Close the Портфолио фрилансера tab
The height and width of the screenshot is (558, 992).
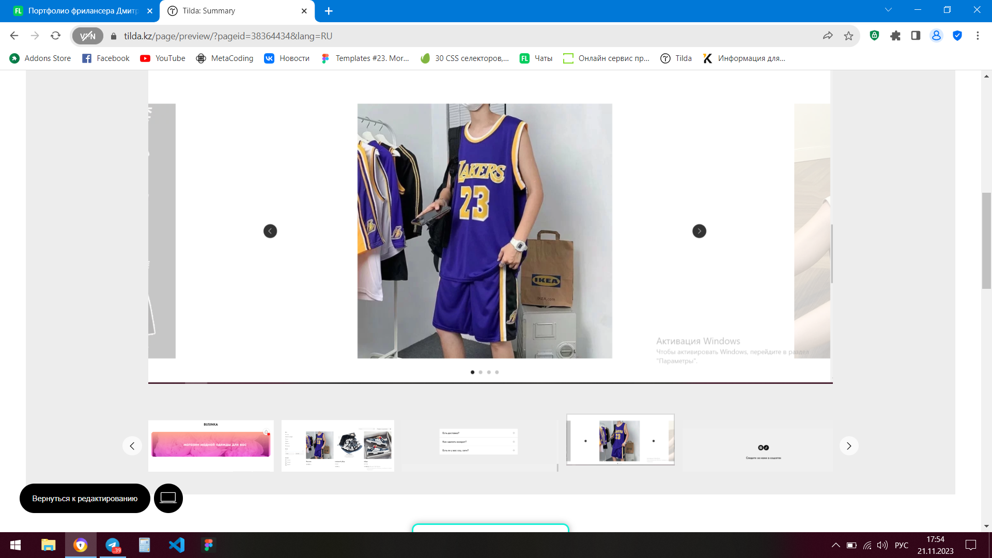point(150,11)
